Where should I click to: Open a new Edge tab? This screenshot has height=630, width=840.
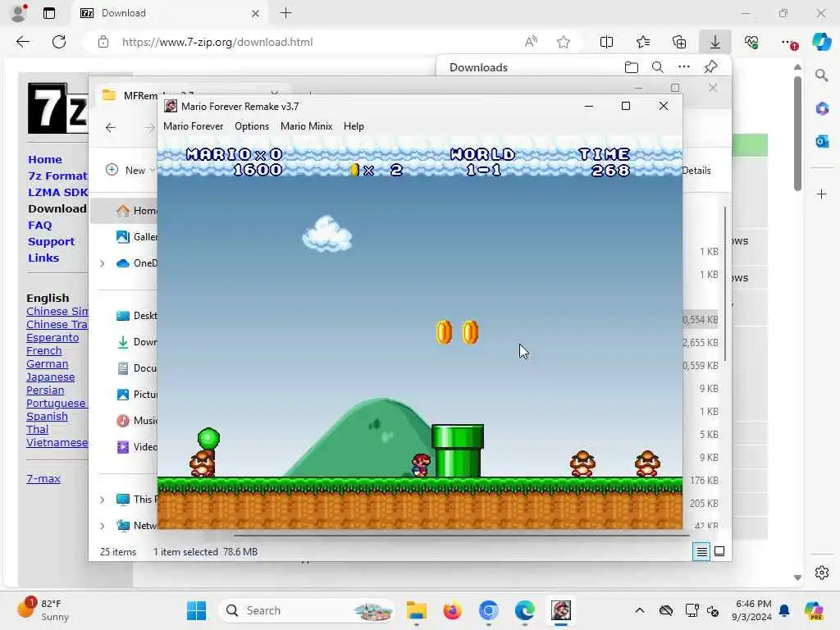[286, 13]
